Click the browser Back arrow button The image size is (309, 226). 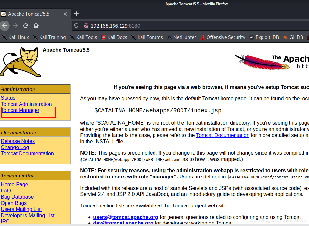pos(5,26)
